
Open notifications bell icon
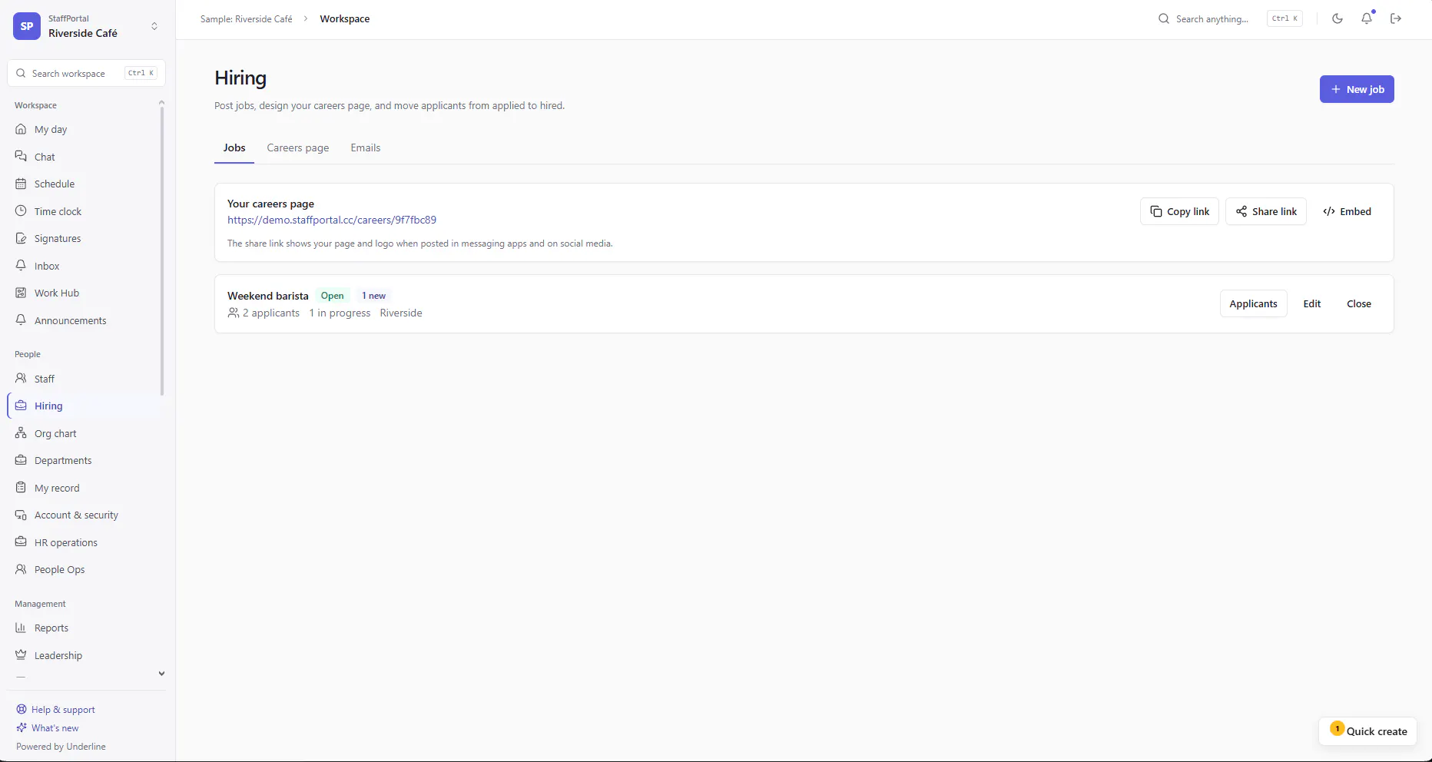(1367, 18)
